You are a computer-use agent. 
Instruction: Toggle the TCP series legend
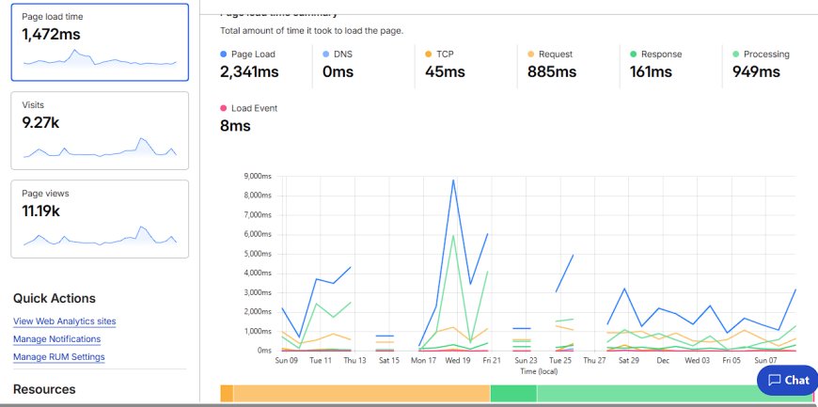click(x=439, y=55)
